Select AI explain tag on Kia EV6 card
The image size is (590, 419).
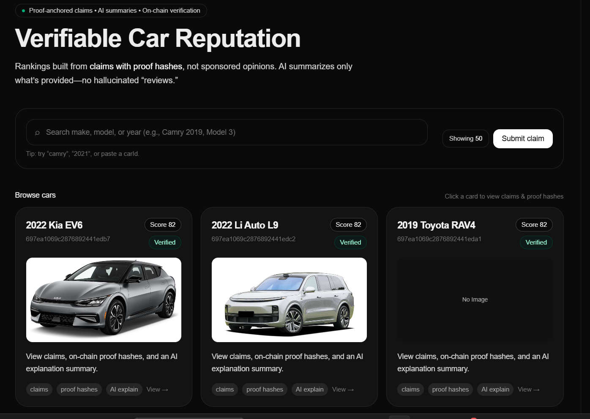(x=124, y=389)
